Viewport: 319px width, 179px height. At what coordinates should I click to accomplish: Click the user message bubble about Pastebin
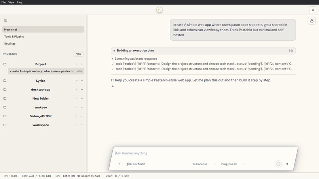233,30
